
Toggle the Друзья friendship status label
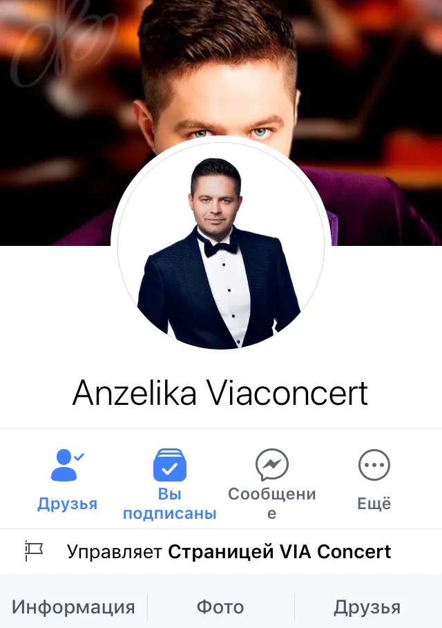click(67, 504)
